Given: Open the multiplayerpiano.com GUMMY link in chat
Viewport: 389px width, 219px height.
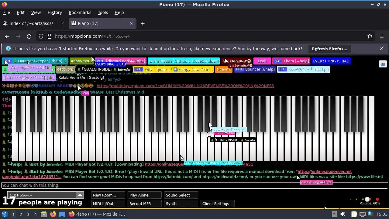Looking at the screenshot, I should tap(185, 86).
